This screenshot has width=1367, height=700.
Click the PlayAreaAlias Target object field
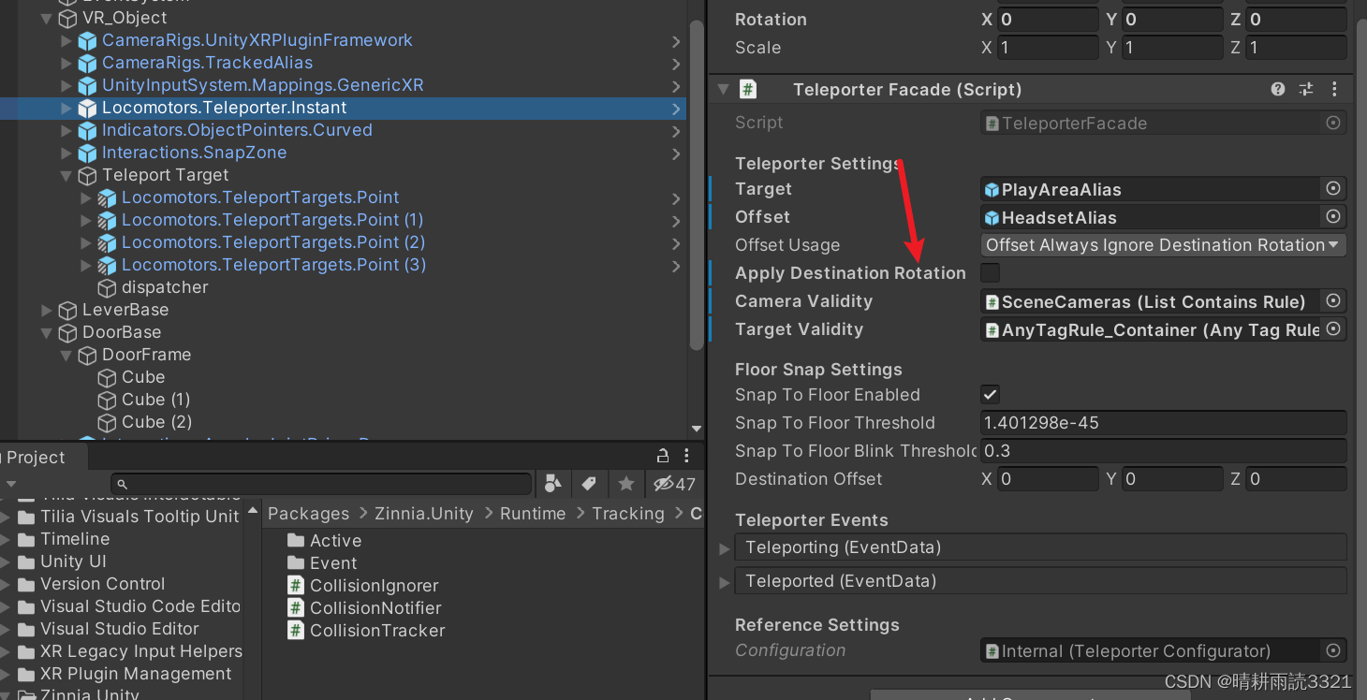click(x=1151, y=189)
